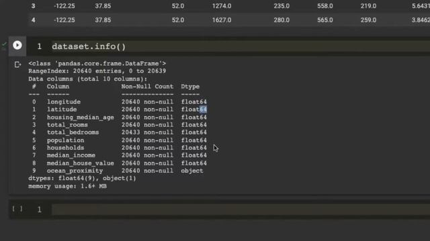Click into the dataset.info() code line
The height and width of the screenshot is (241, 430).
pyautogui.click(x=89, y=46)
